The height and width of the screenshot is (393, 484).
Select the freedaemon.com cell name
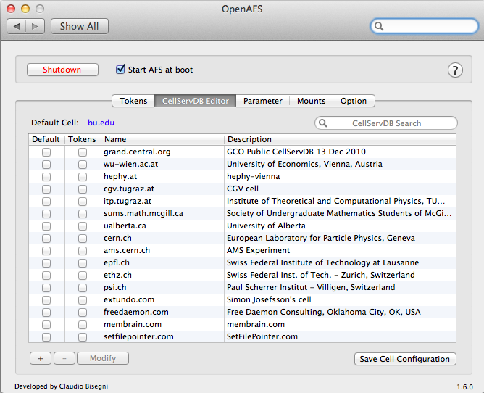[x=136, y=313]
